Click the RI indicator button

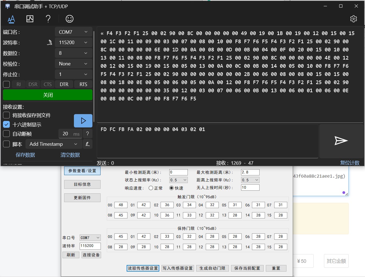[18, 84]
